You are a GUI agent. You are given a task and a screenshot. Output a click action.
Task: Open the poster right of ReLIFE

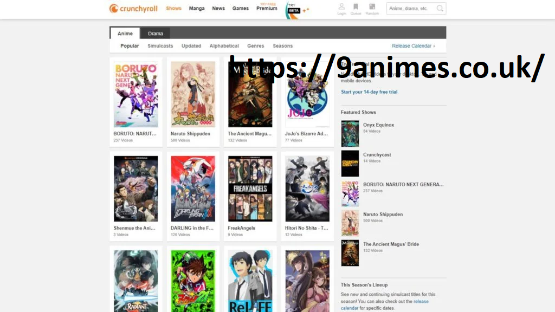coord(307,281)
